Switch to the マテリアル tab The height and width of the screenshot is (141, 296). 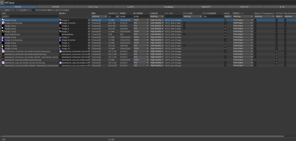point(55,7)
